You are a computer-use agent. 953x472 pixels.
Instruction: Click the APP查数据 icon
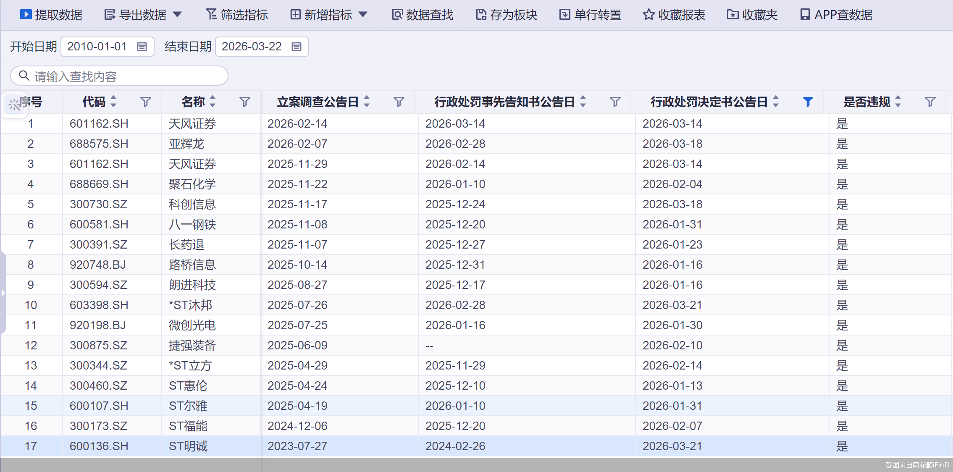[x=805, y=14]
